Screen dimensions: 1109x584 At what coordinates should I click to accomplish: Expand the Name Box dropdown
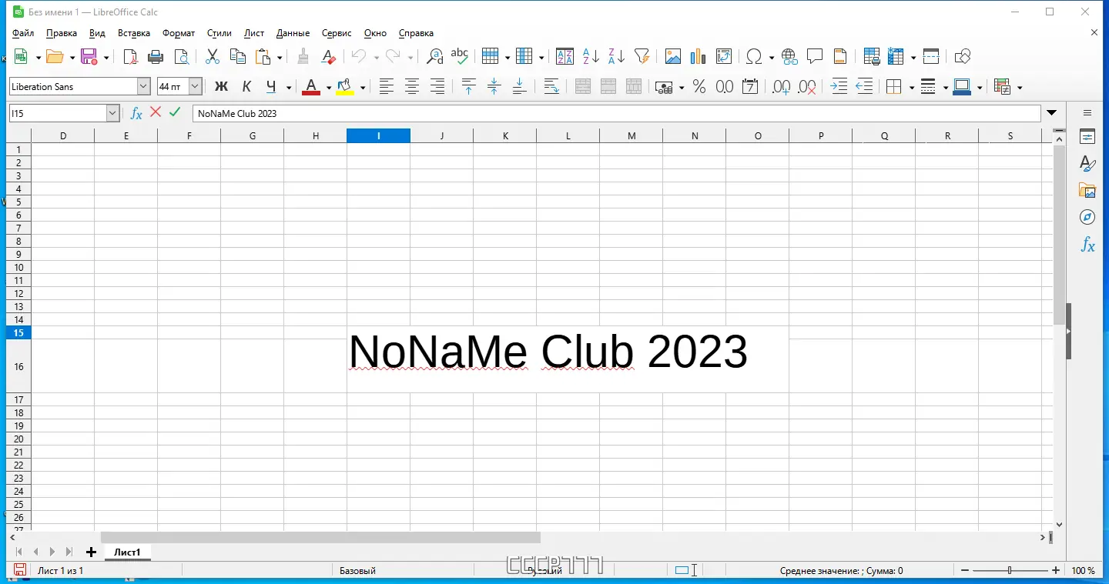(113, 113)
